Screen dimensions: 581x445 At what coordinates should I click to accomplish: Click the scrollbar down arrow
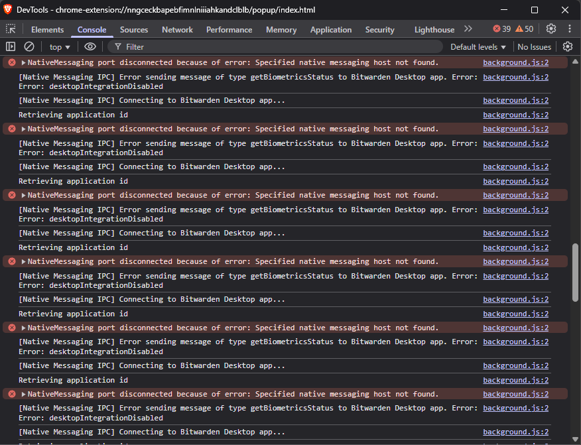(x=575, y=440)
